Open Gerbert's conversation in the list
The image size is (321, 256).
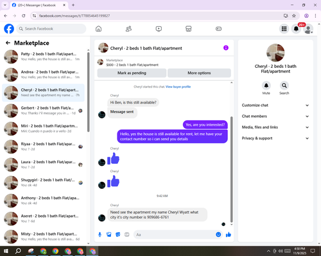tap(43, 111)
